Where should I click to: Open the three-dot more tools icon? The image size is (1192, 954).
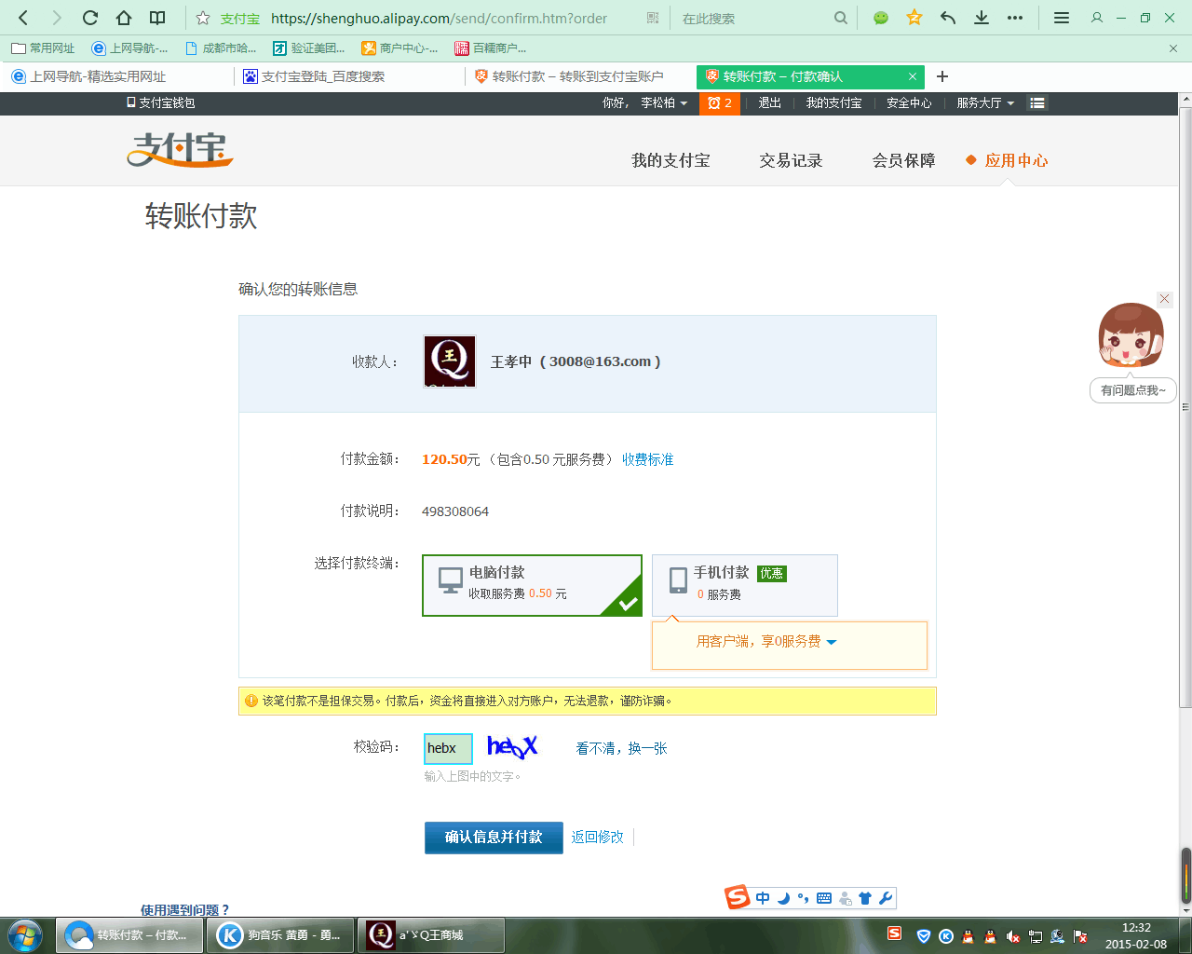click(1015, 18)
